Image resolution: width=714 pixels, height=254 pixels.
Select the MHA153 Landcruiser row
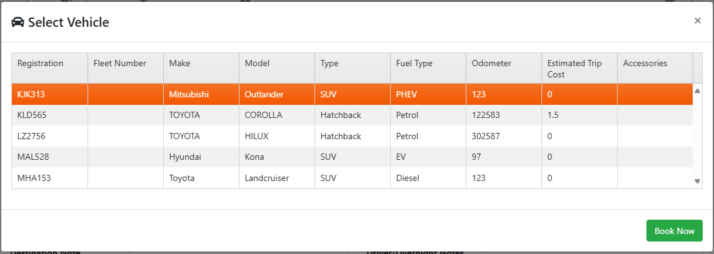352,178
